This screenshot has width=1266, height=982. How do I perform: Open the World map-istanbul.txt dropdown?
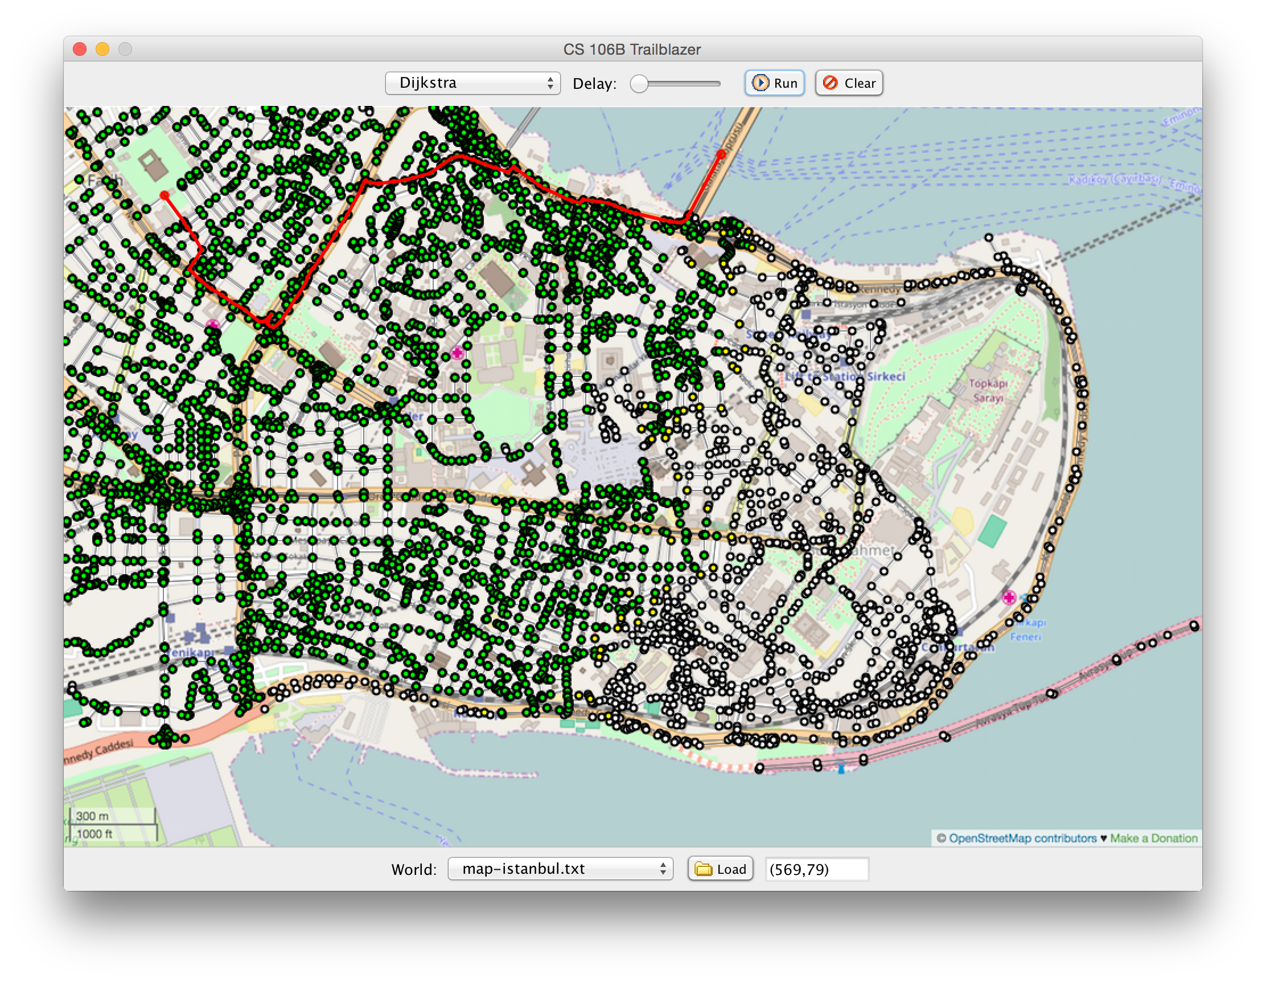point(560,868)
